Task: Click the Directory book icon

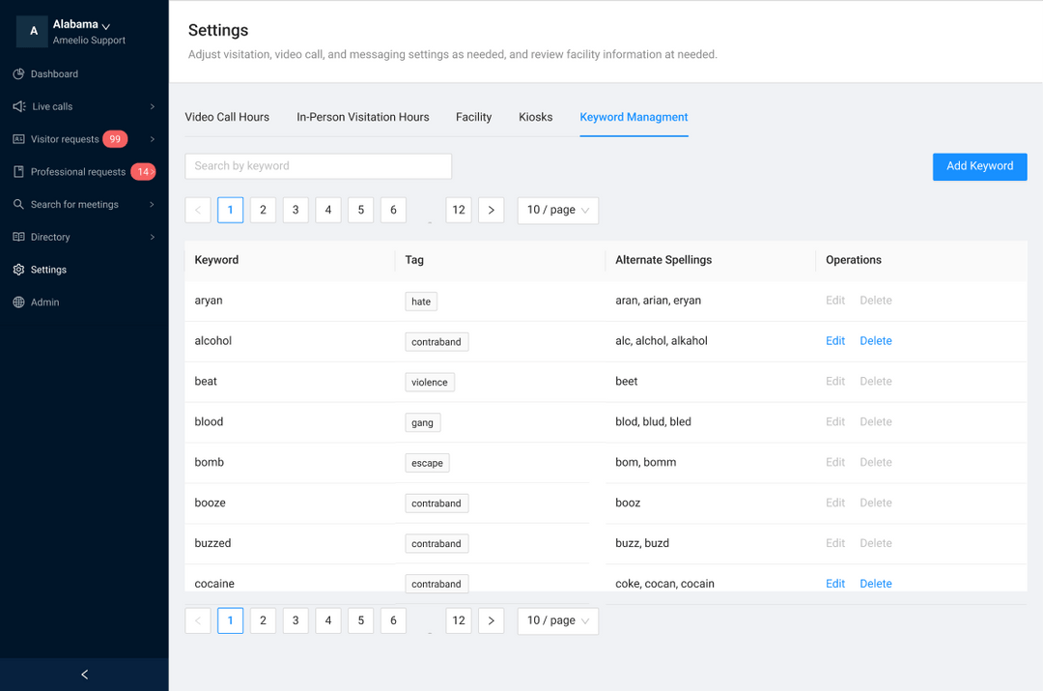Action: pyautogui.click(x=18, y=237)
